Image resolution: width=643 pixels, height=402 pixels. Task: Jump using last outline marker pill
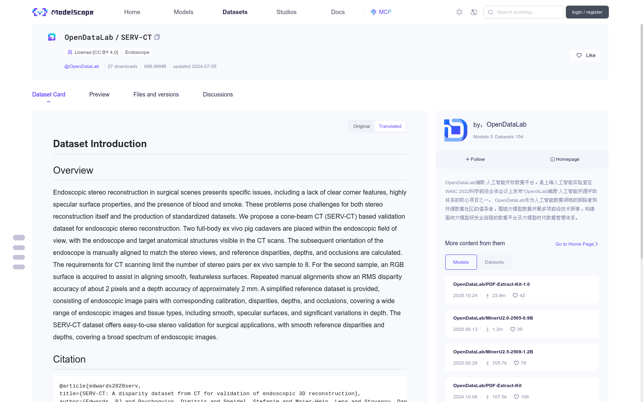[x=19, y=267]
